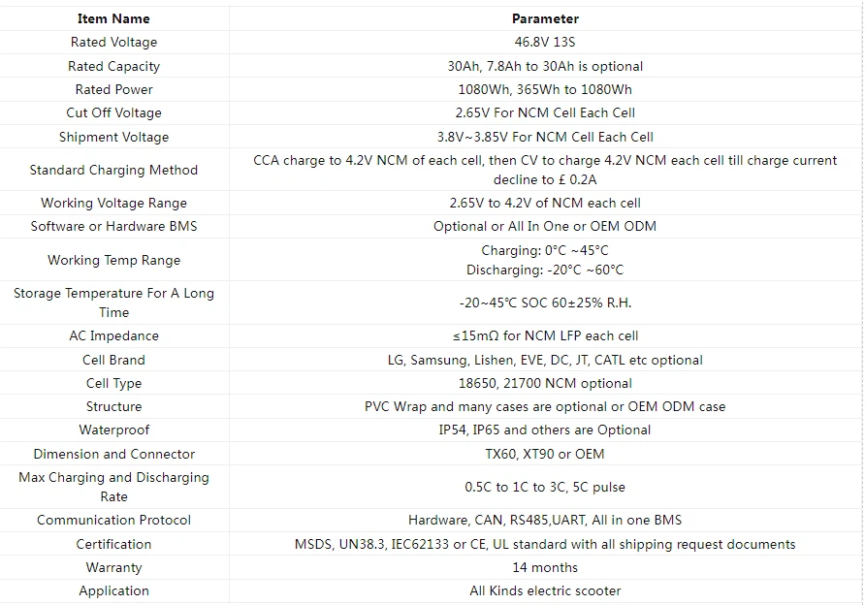Click the 14 months warranty value
This screenshot has height=605, width=865.
click(x=545, y=567)
